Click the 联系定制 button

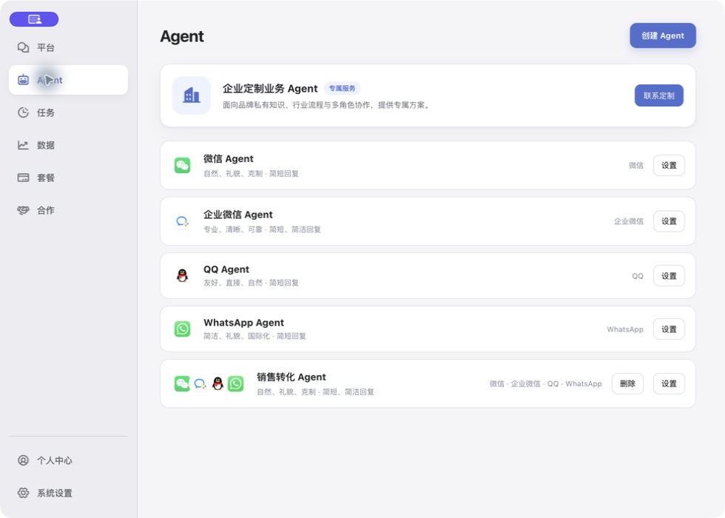pos(659,95)
